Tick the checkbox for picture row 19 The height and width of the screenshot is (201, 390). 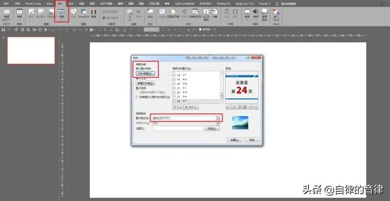(x=174, y=79)
